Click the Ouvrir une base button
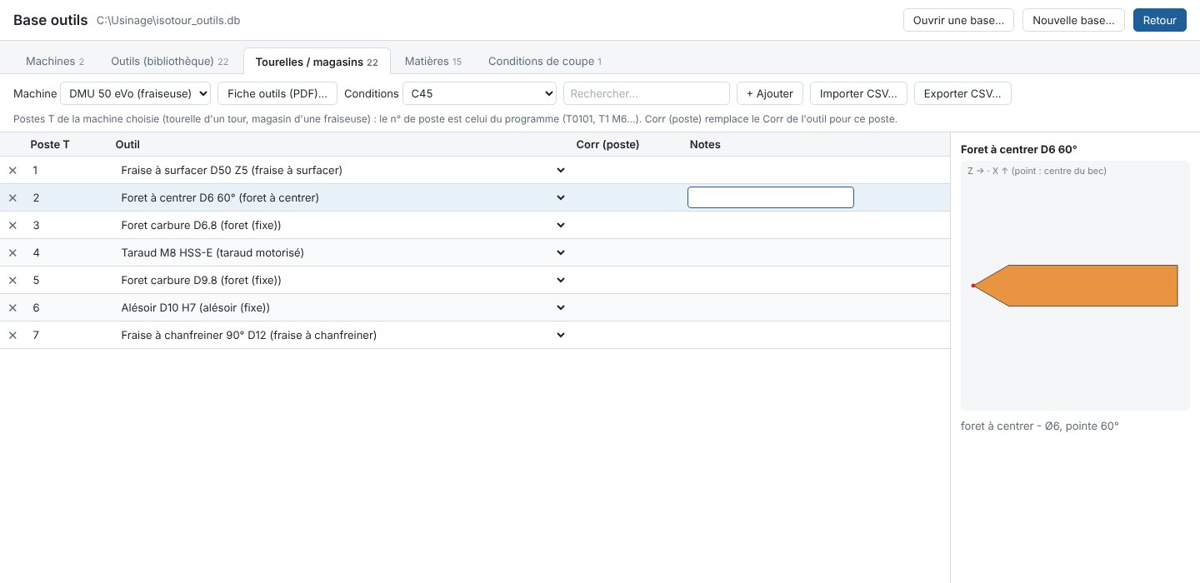Screen dimensions: 1200x583 (959, 20)
